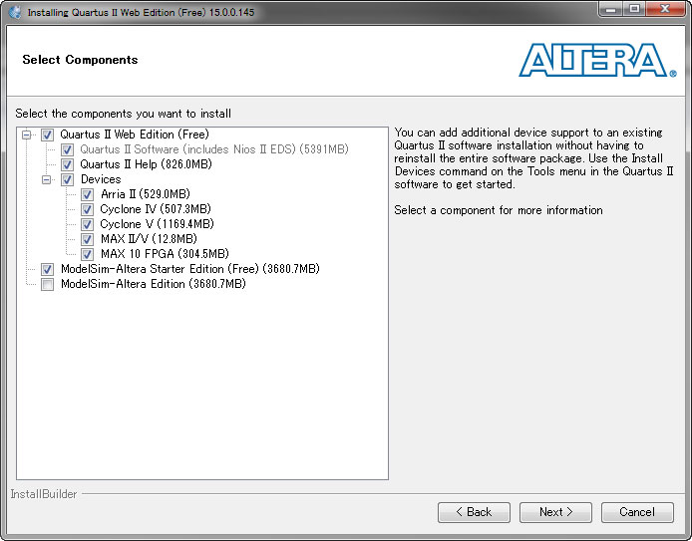692x541 pixels.
Task: Enable ModelSim-Altera Edition (3680.7MB) checkbox
Action: tap(47, 284)
